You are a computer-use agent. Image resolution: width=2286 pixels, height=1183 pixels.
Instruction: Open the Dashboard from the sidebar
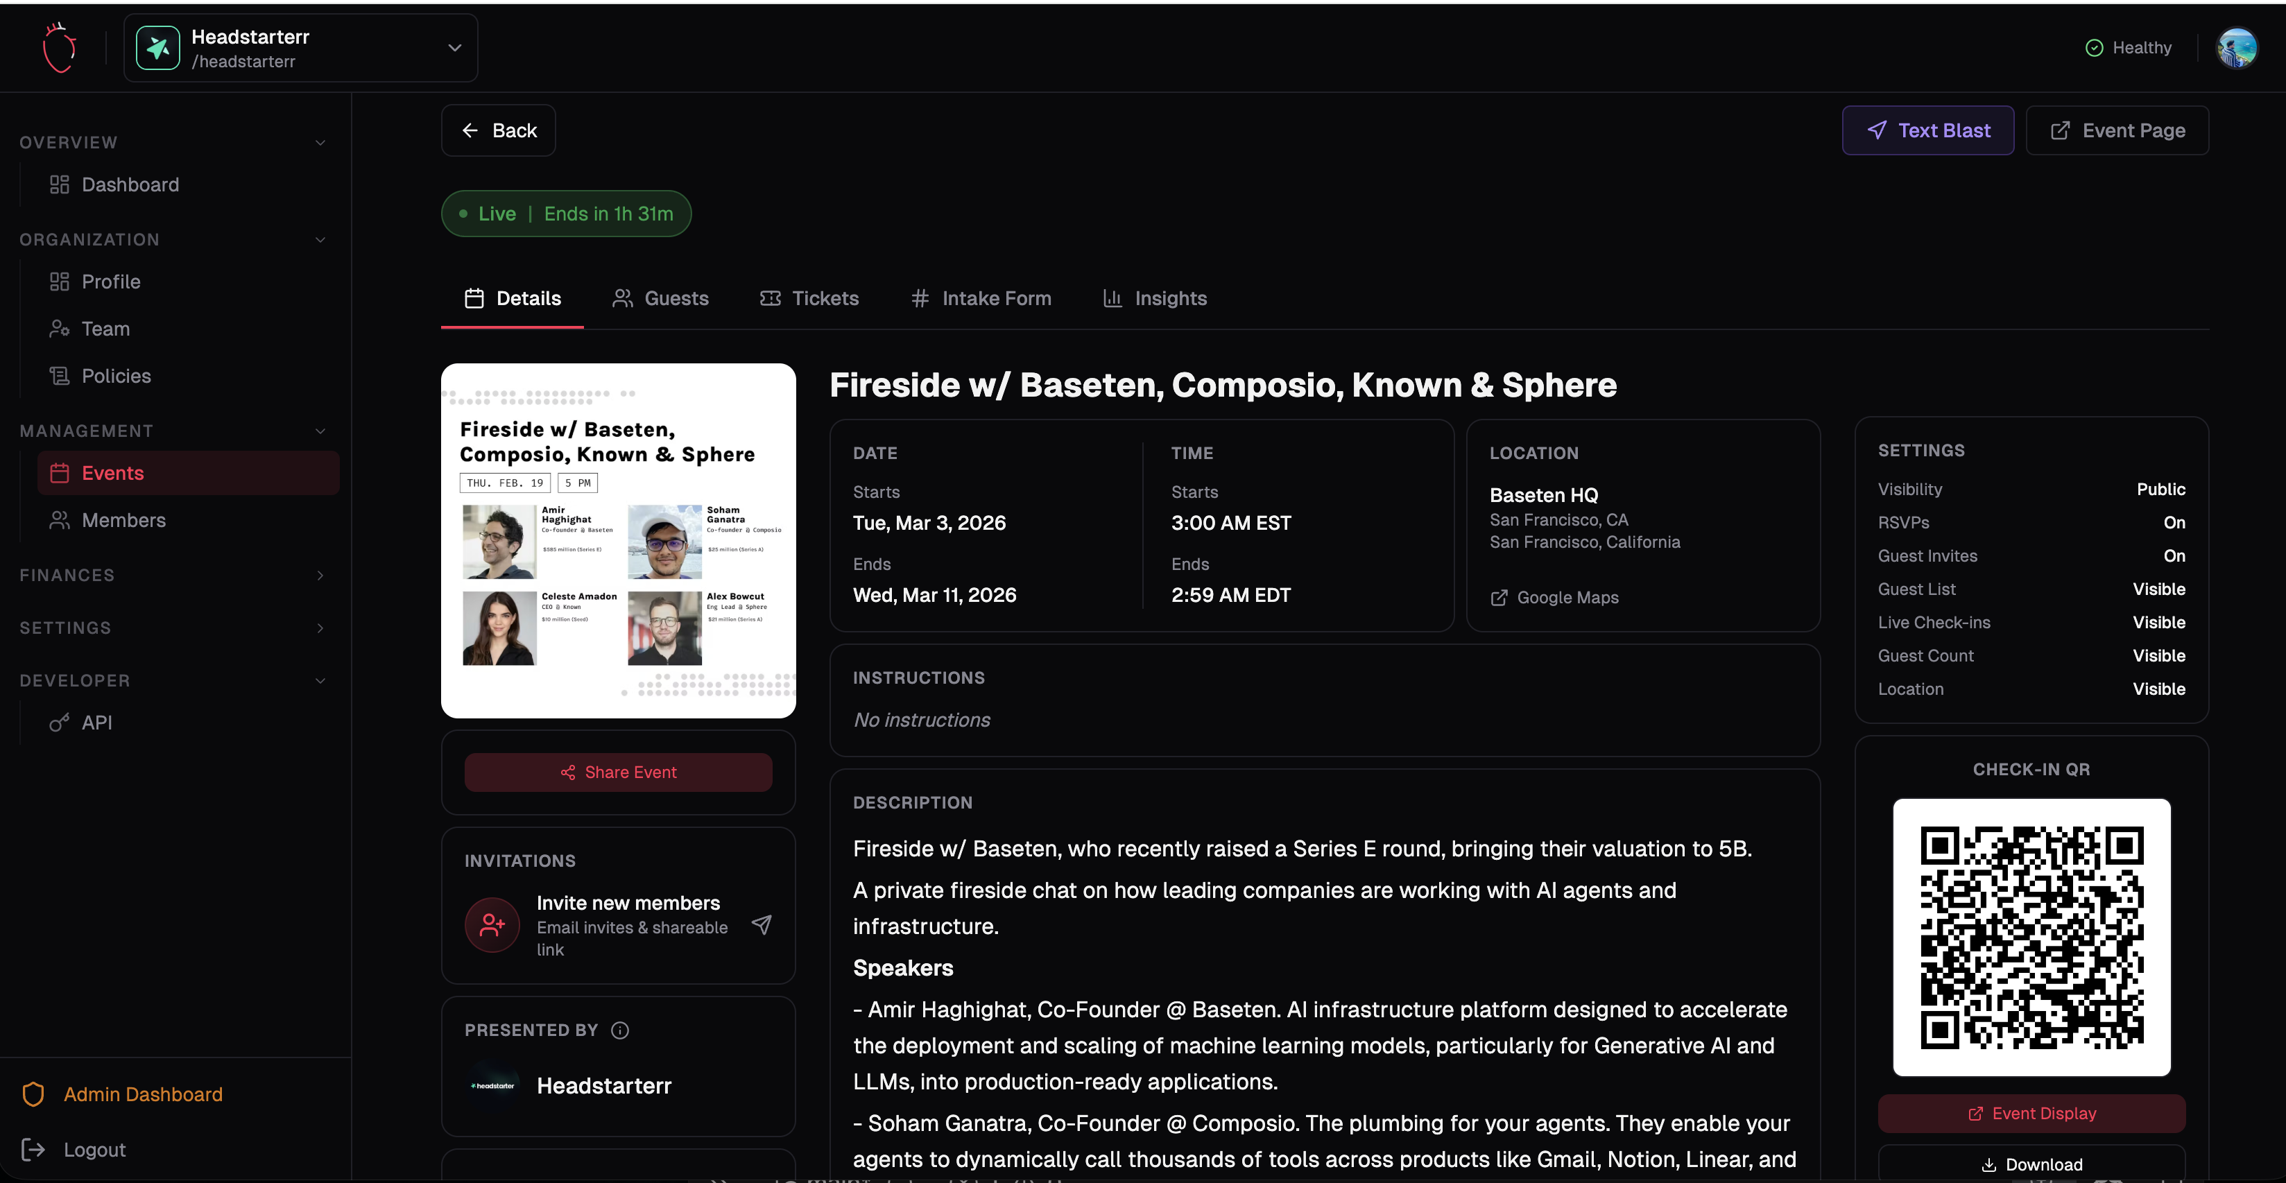pyautogui.click(x=130, y=184)
